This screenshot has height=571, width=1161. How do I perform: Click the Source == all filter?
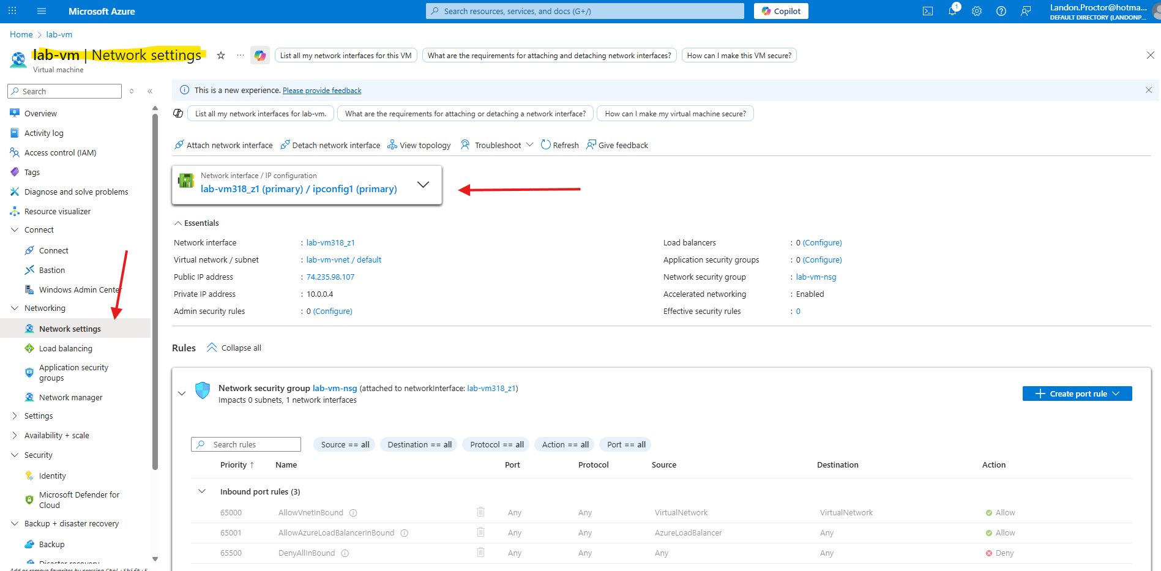click(345, 444)
